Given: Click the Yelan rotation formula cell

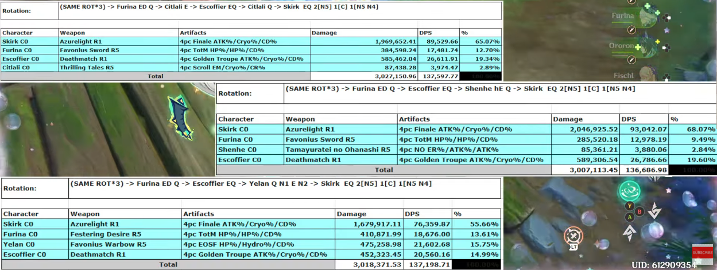Looking at the screenshot, I should point(285,188).
